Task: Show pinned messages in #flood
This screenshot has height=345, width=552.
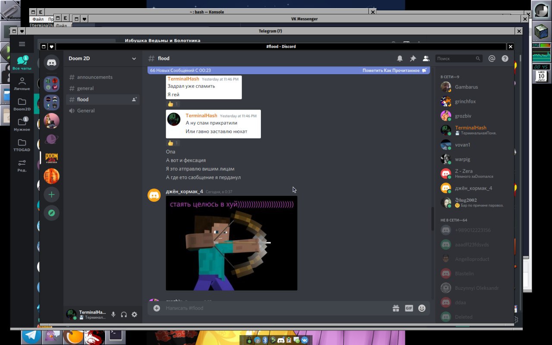Action: [x=413, y=58]
